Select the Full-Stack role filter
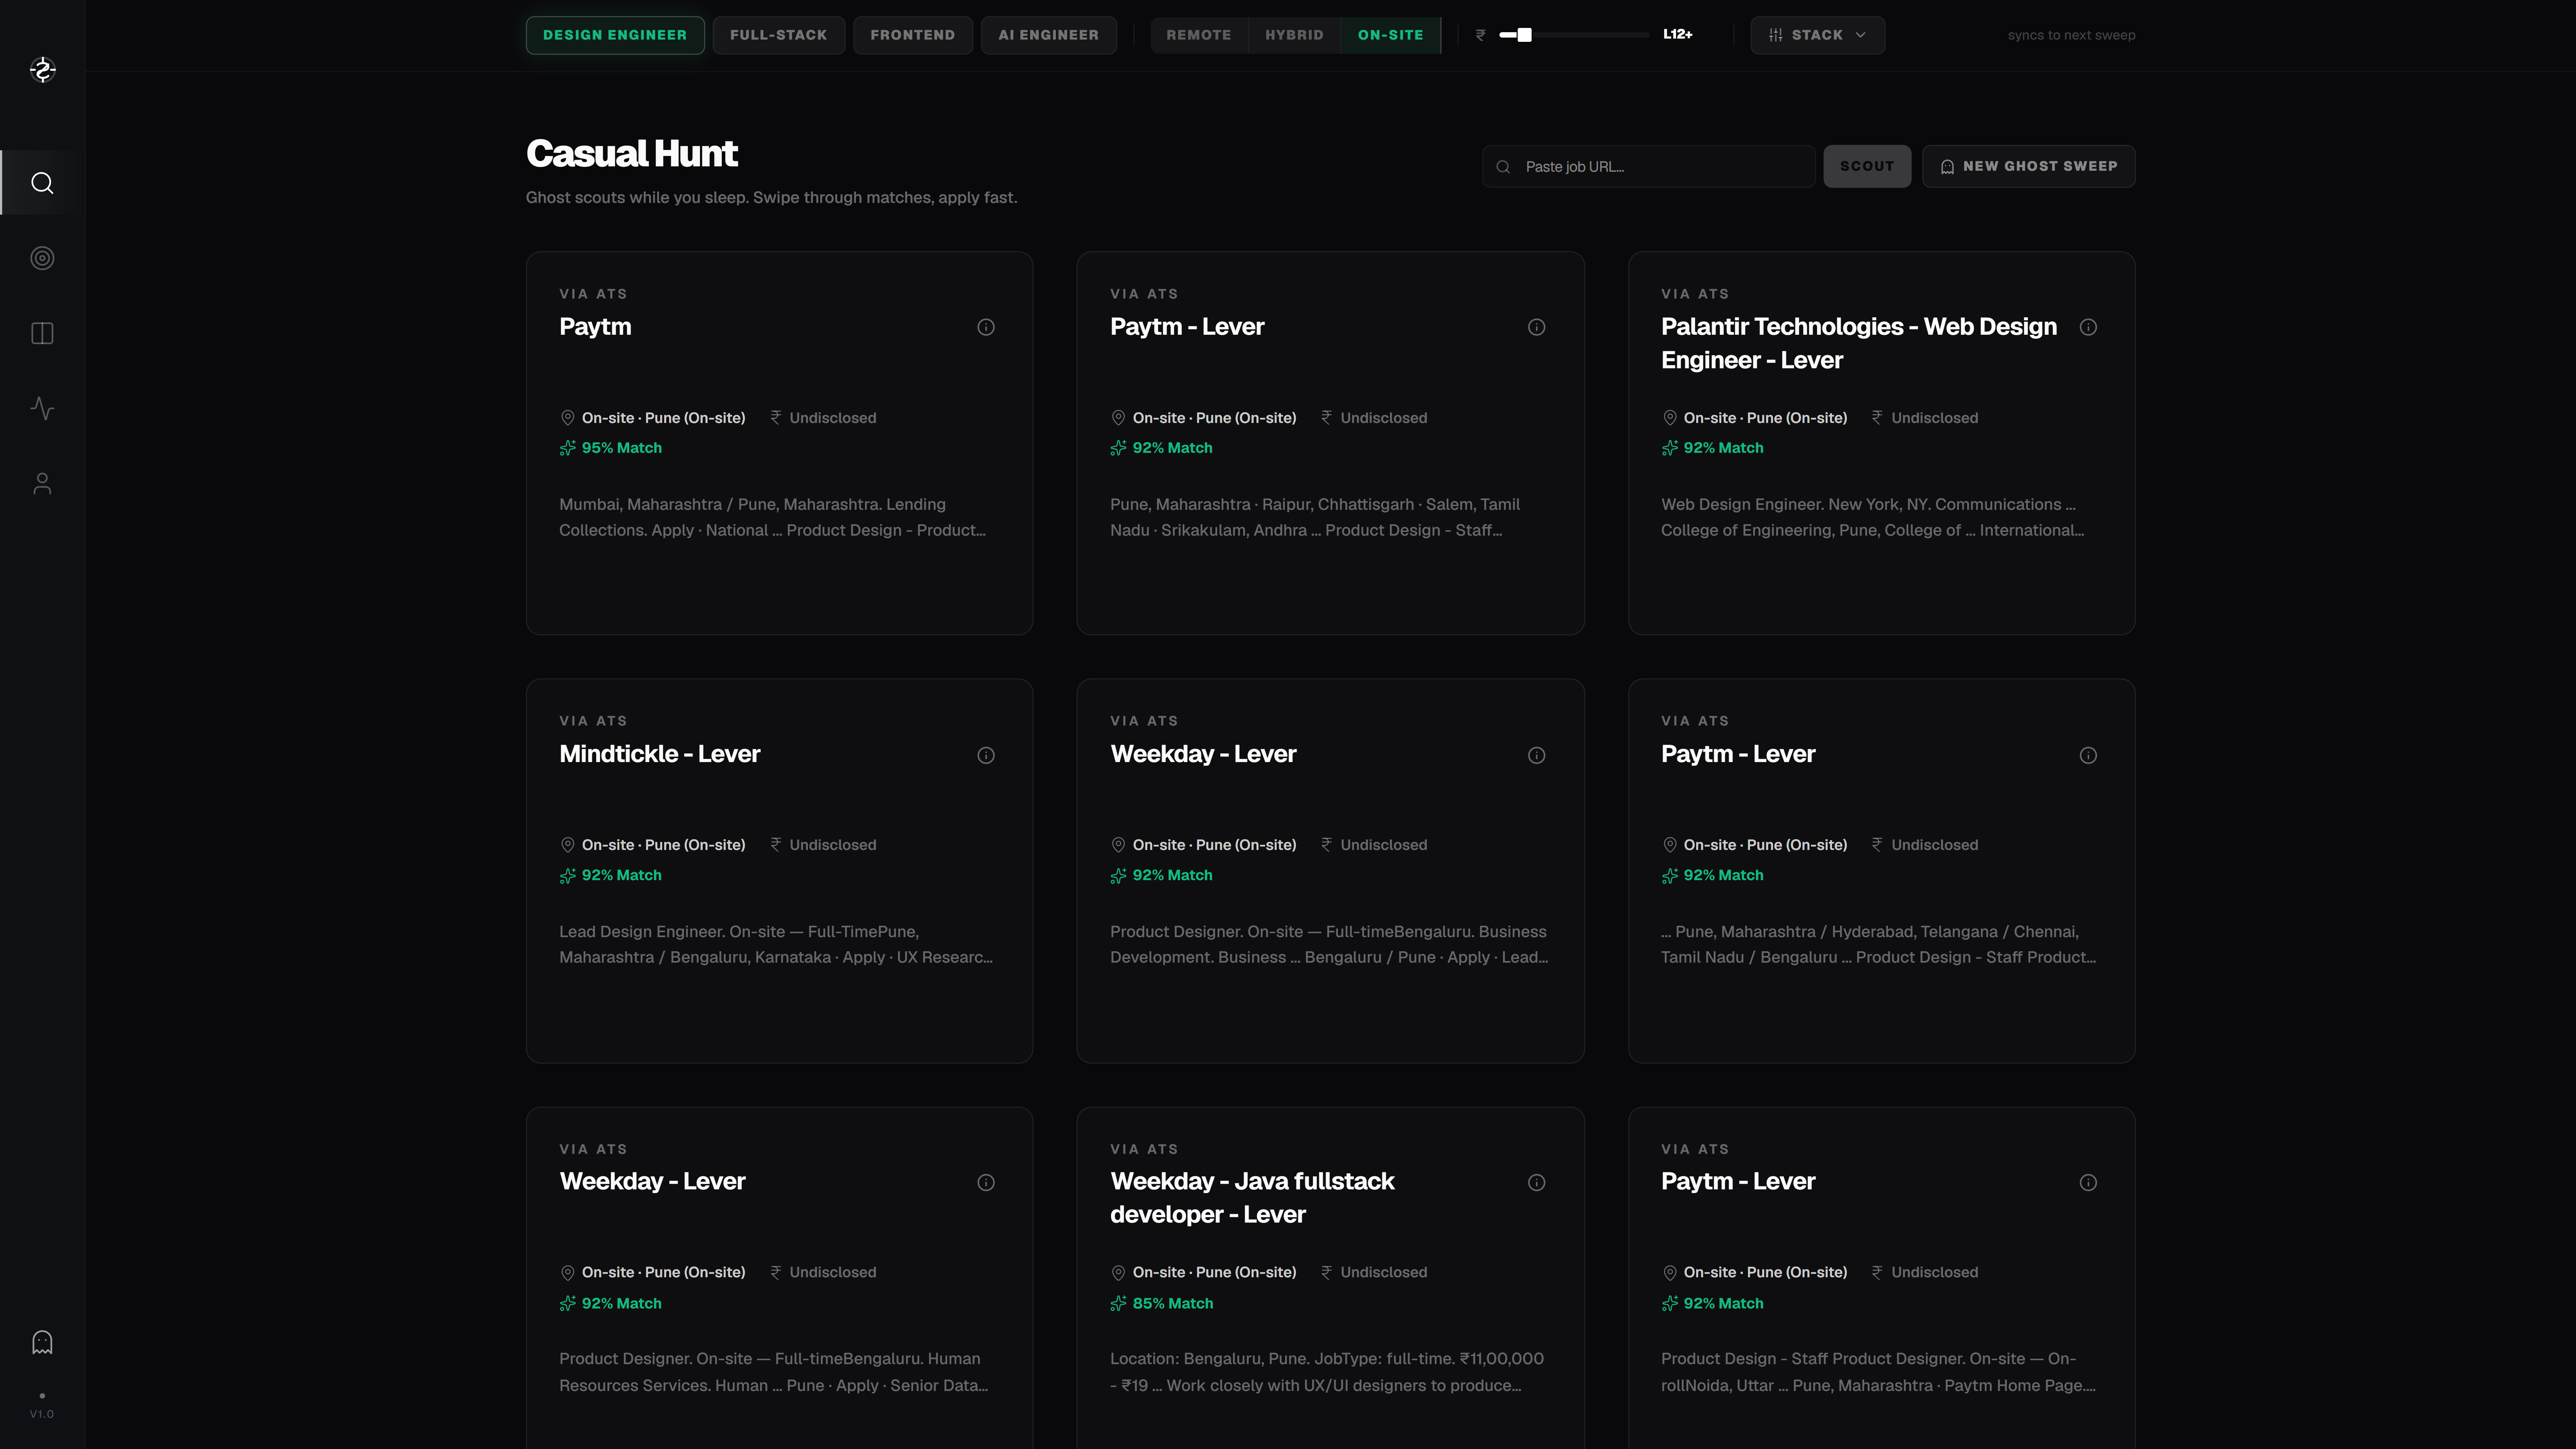 click(x=779, y=35)
